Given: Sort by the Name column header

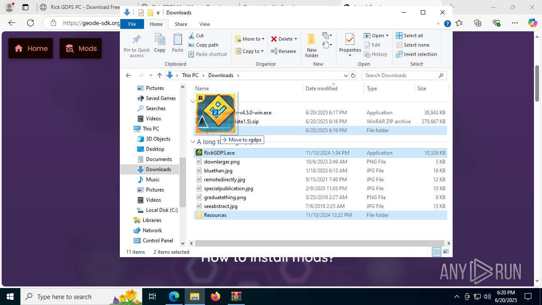Looking at the screenshot, I should tap(248, 88).
